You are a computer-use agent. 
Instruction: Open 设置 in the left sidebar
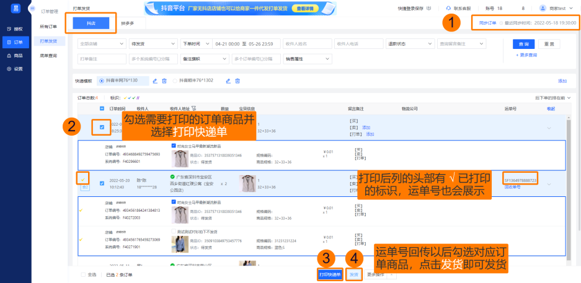tap(16, 69)
